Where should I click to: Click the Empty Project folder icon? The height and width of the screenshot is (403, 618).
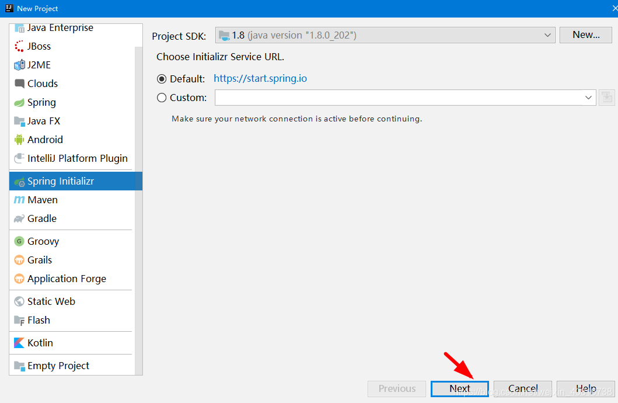[19, 366]
